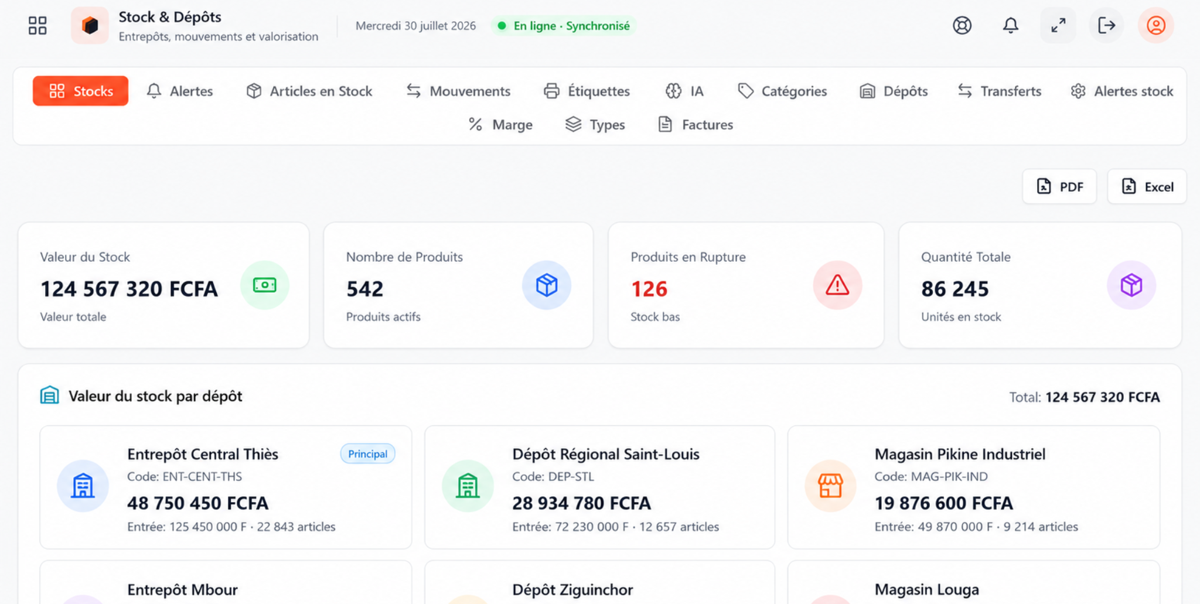Click the green banknote icon in Valeur du Stock
1200x604 pixels.
pos(265,285)
